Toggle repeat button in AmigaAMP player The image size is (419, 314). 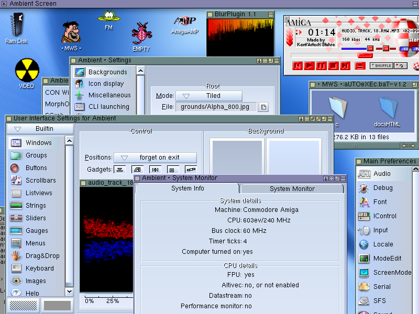[x=401, y=66]
